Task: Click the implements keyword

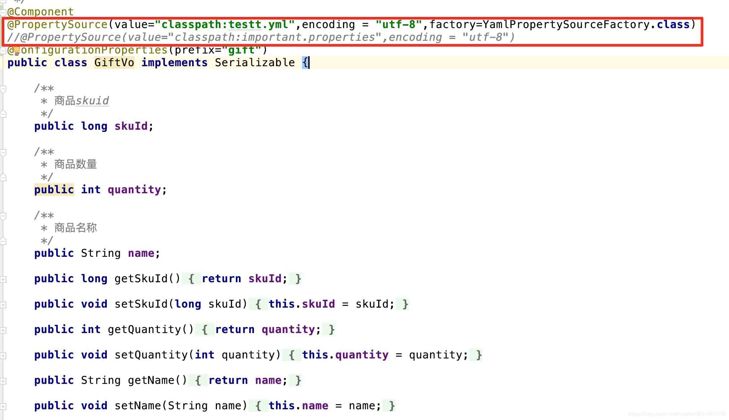Action: [x=174, y=63]
